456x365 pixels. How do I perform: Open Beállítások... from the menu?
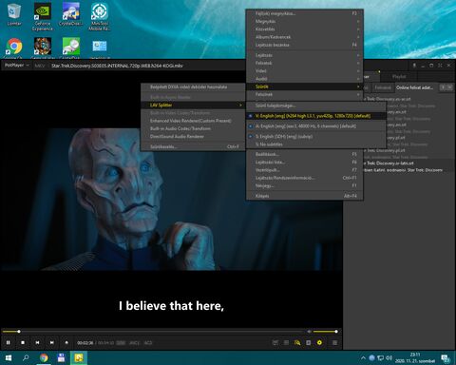305,154
